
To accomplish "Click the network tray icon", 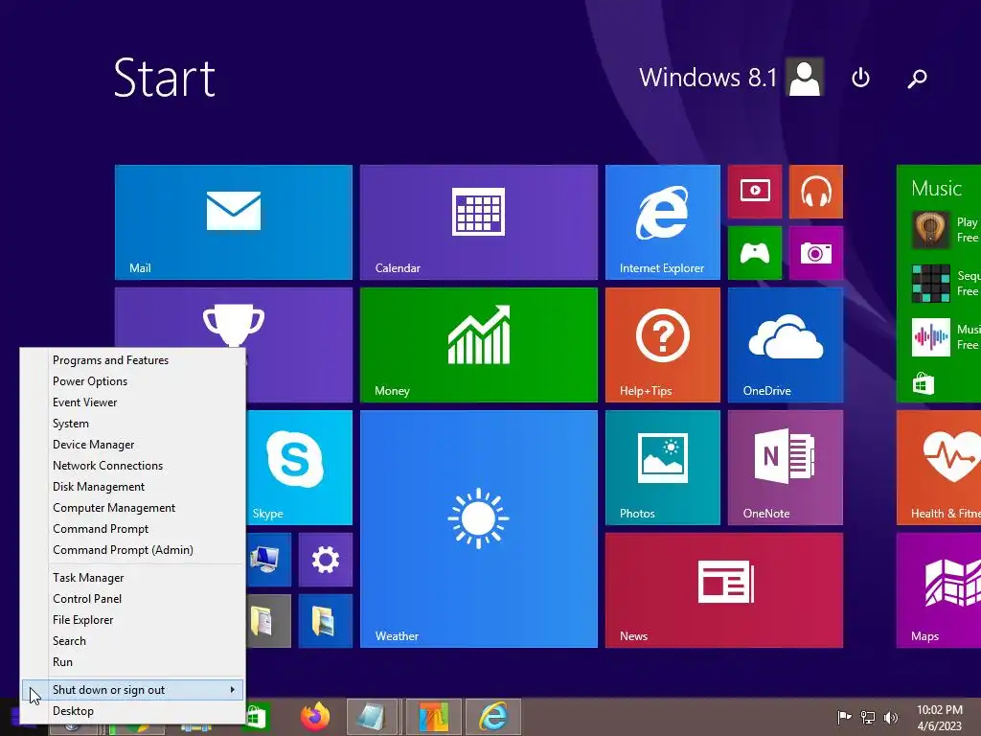I will coord(868,718).
